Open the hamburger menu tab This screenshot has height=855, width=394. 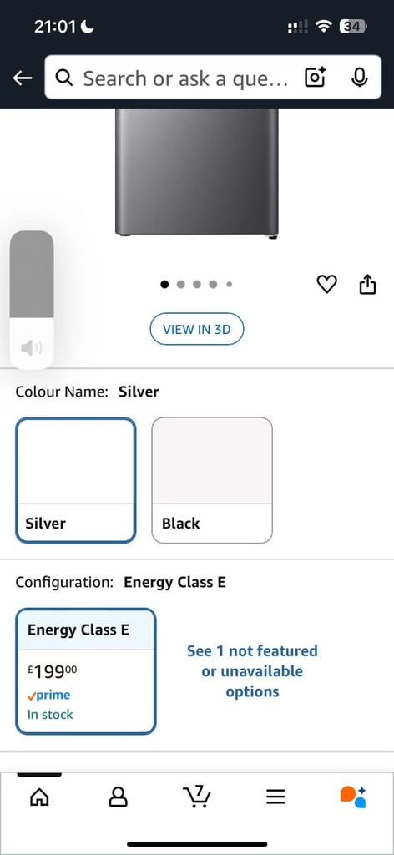[275, 797]
